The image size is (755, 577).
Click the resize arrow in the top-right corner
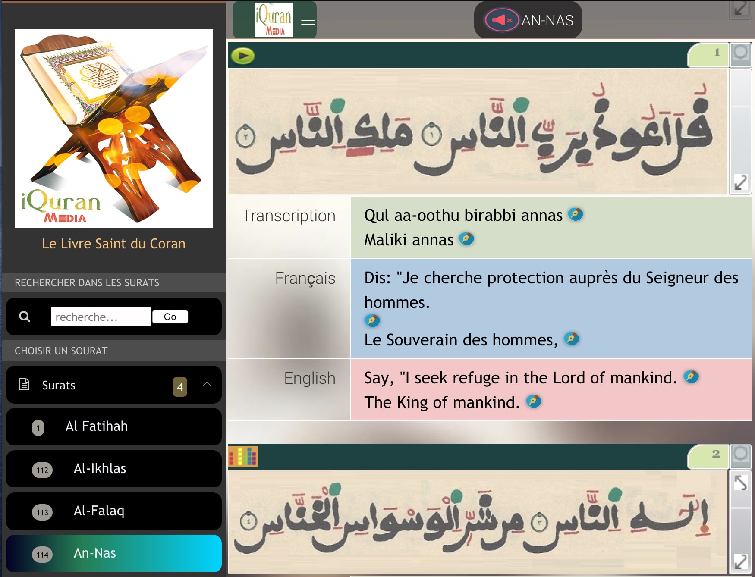pyautogui.click(x=740, y=9)
